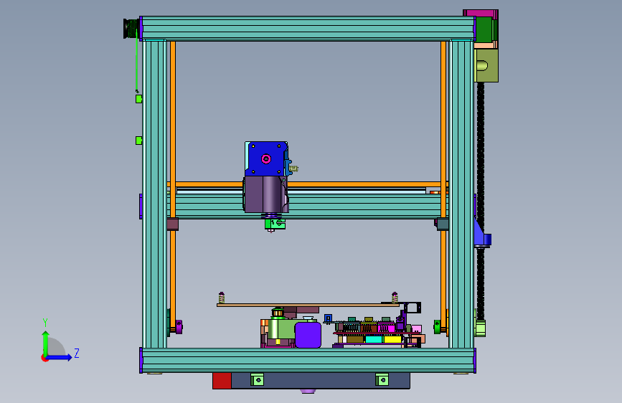Select the olive motor mount at top right

pyautogui.click(x=486, y=65)
